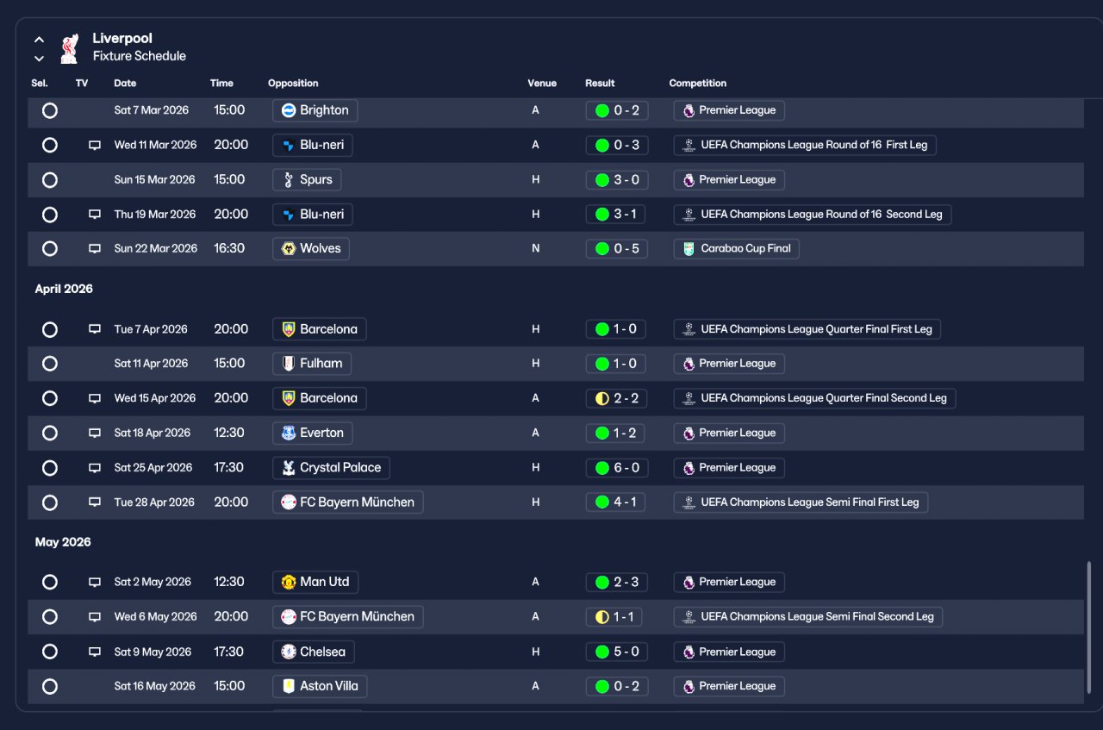
Task: Open the FC Bayern München 4-1 result
Action: 616,502
